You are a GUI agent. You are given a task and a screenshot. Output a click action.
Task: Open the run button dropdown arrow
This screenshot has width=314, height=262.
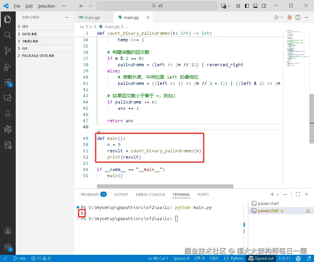282,17
